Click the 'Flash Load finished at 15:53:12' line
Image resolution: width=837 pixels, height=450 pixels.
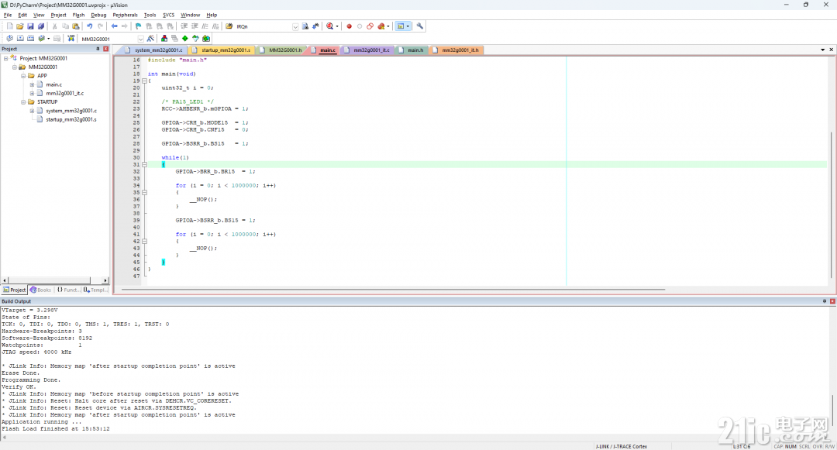coord(56,428)
